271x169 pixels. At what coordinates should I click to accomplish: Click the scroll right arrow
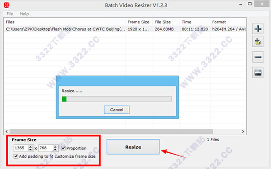pos(243,132)
